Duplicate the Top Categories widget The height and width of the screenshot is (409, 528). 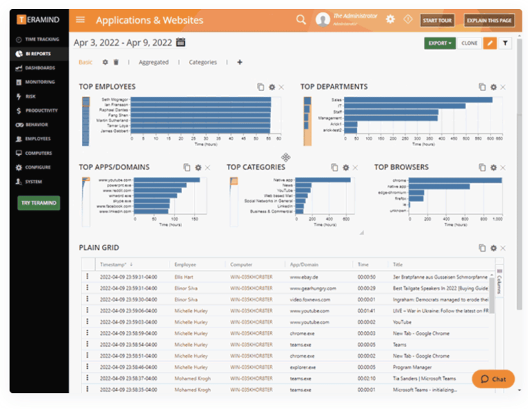[x=334, y=167]
